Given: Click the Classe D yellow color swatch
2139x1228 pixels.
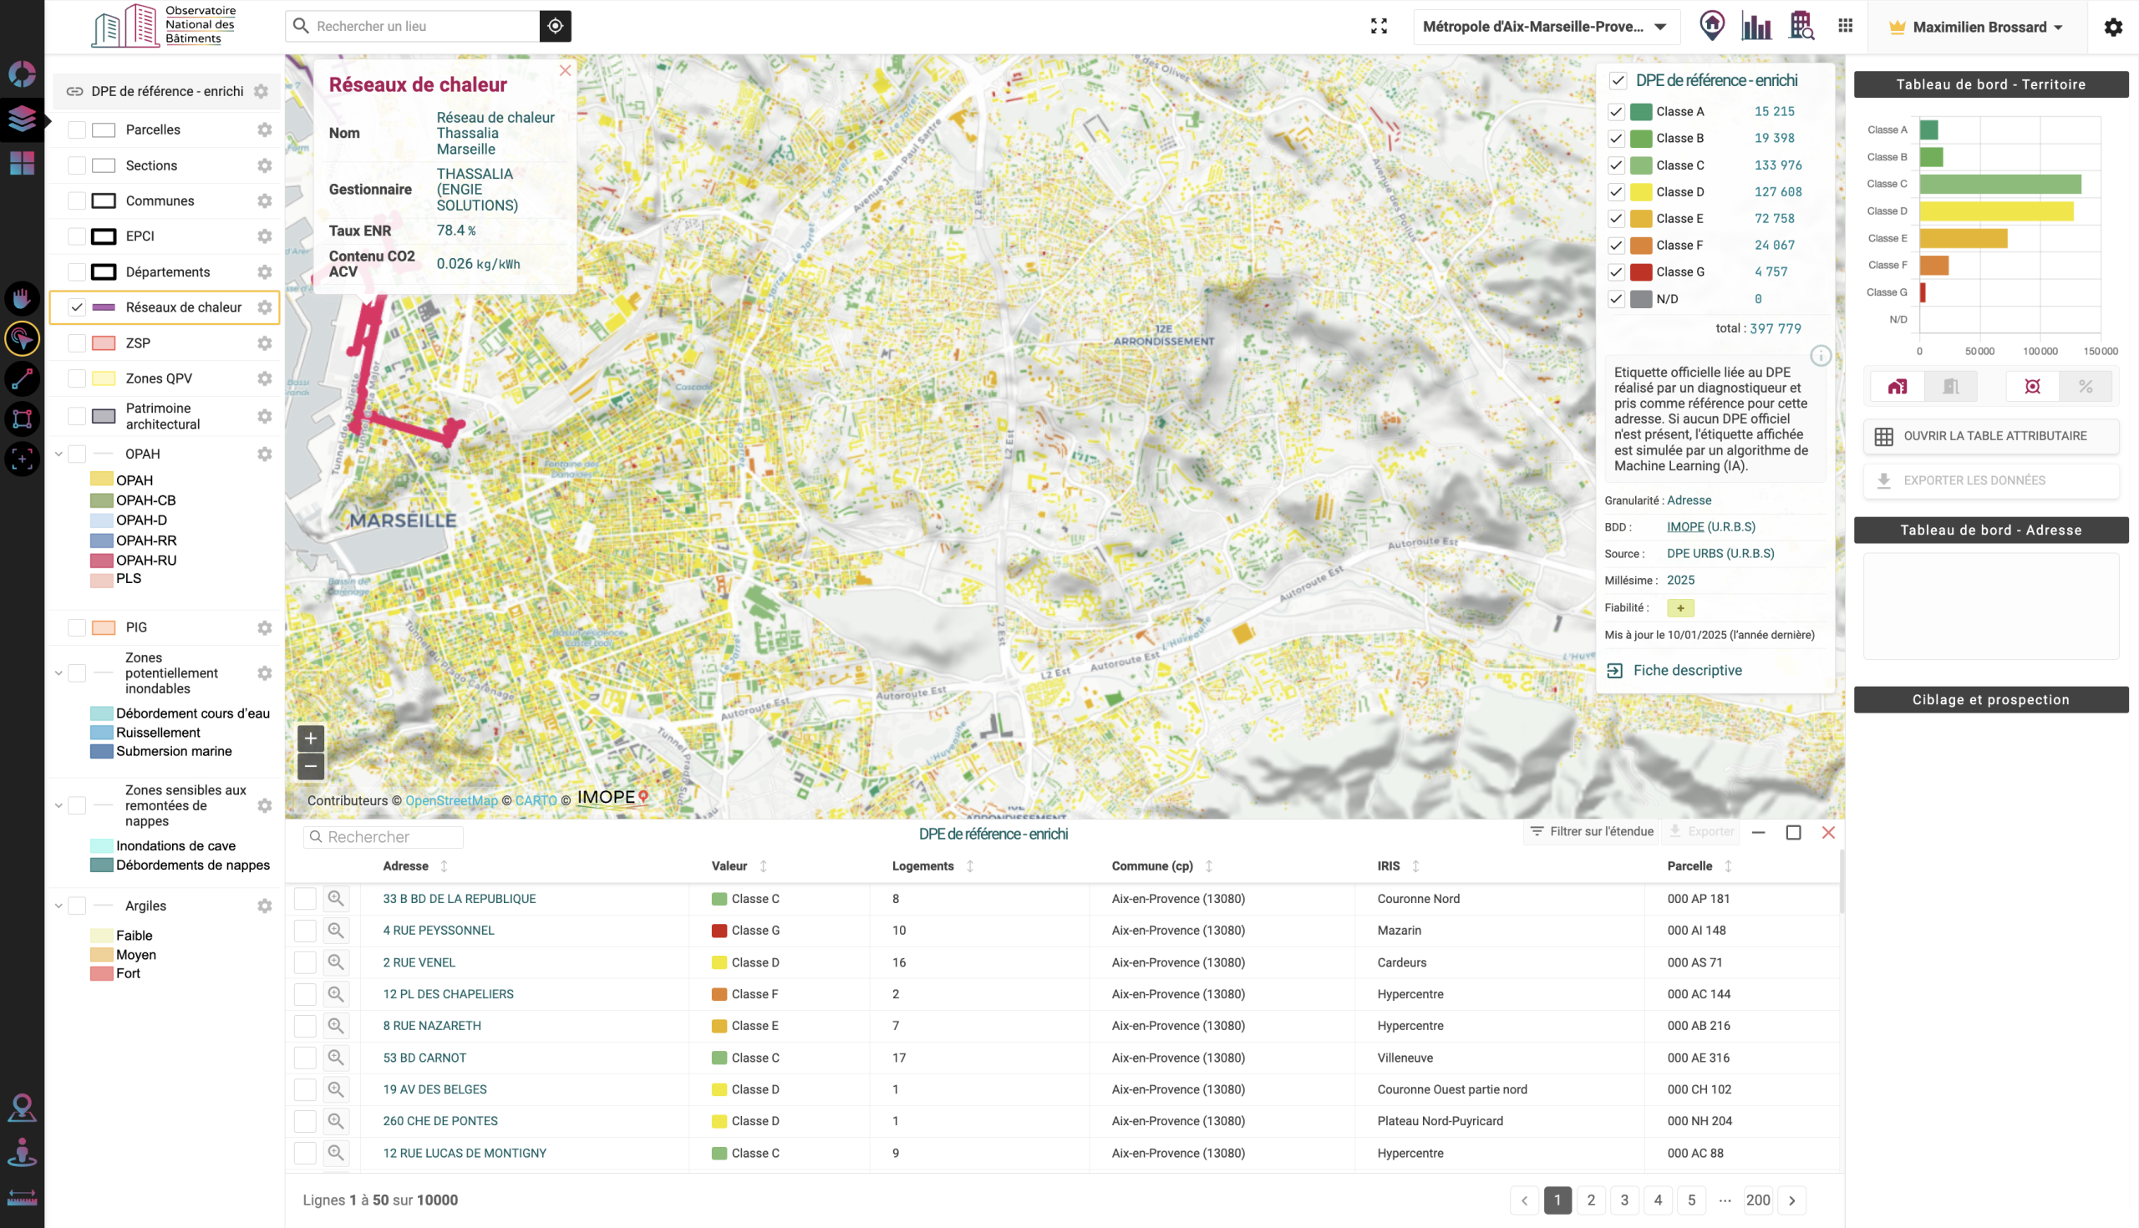Looking at the screenshot, I should [x=1639, y=191].
